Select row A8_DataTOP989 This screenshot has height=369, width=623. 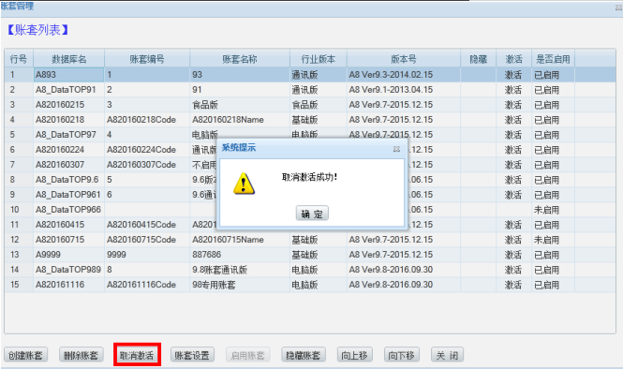pos(310,270)
